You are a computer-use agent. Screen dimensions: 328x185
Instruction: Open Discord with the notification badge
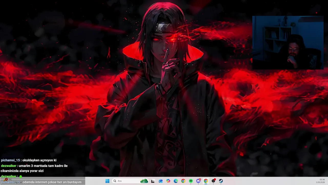[198, 181]
